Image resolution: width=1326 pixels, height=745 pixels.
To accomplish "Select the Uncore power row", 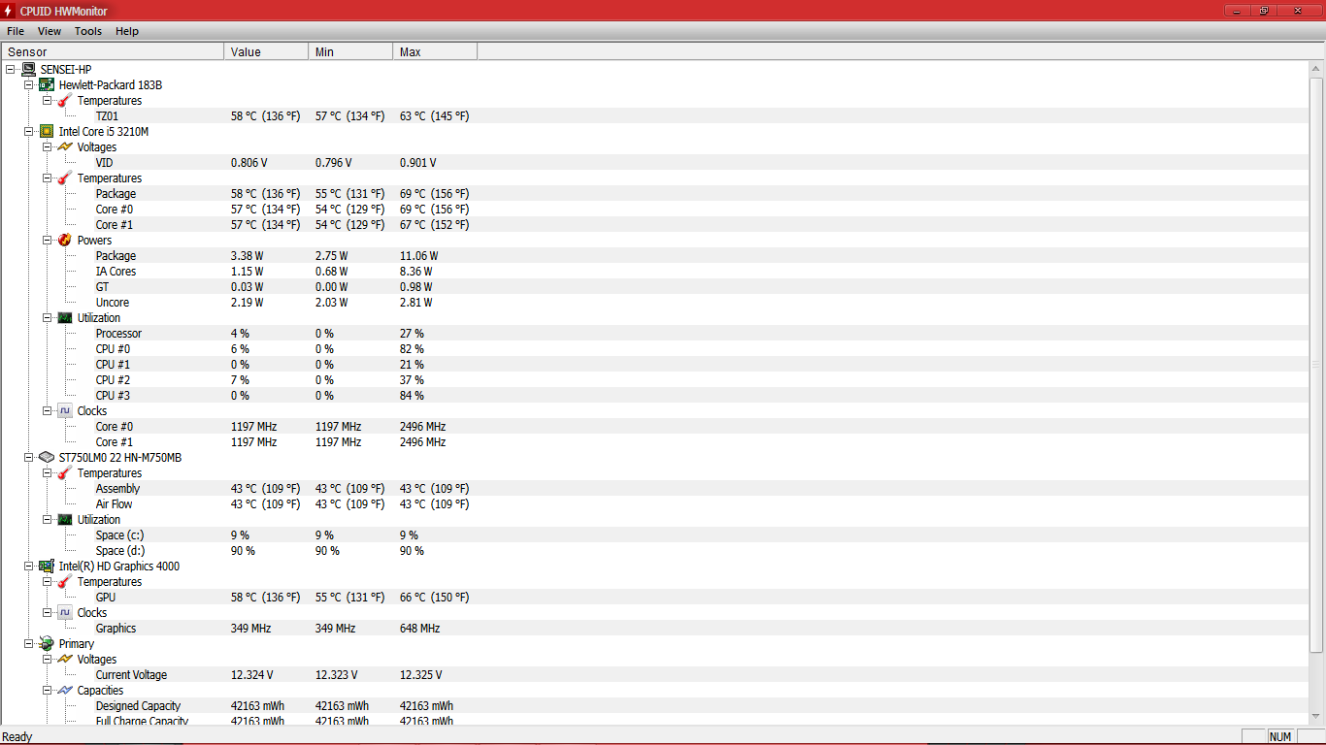I will tap(655, 303).
